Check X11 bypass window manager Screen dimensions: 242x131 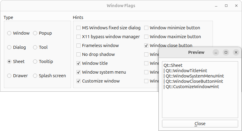(78, 37)
